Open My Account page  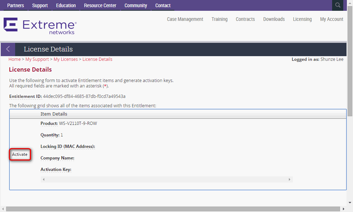coord(332,19)
